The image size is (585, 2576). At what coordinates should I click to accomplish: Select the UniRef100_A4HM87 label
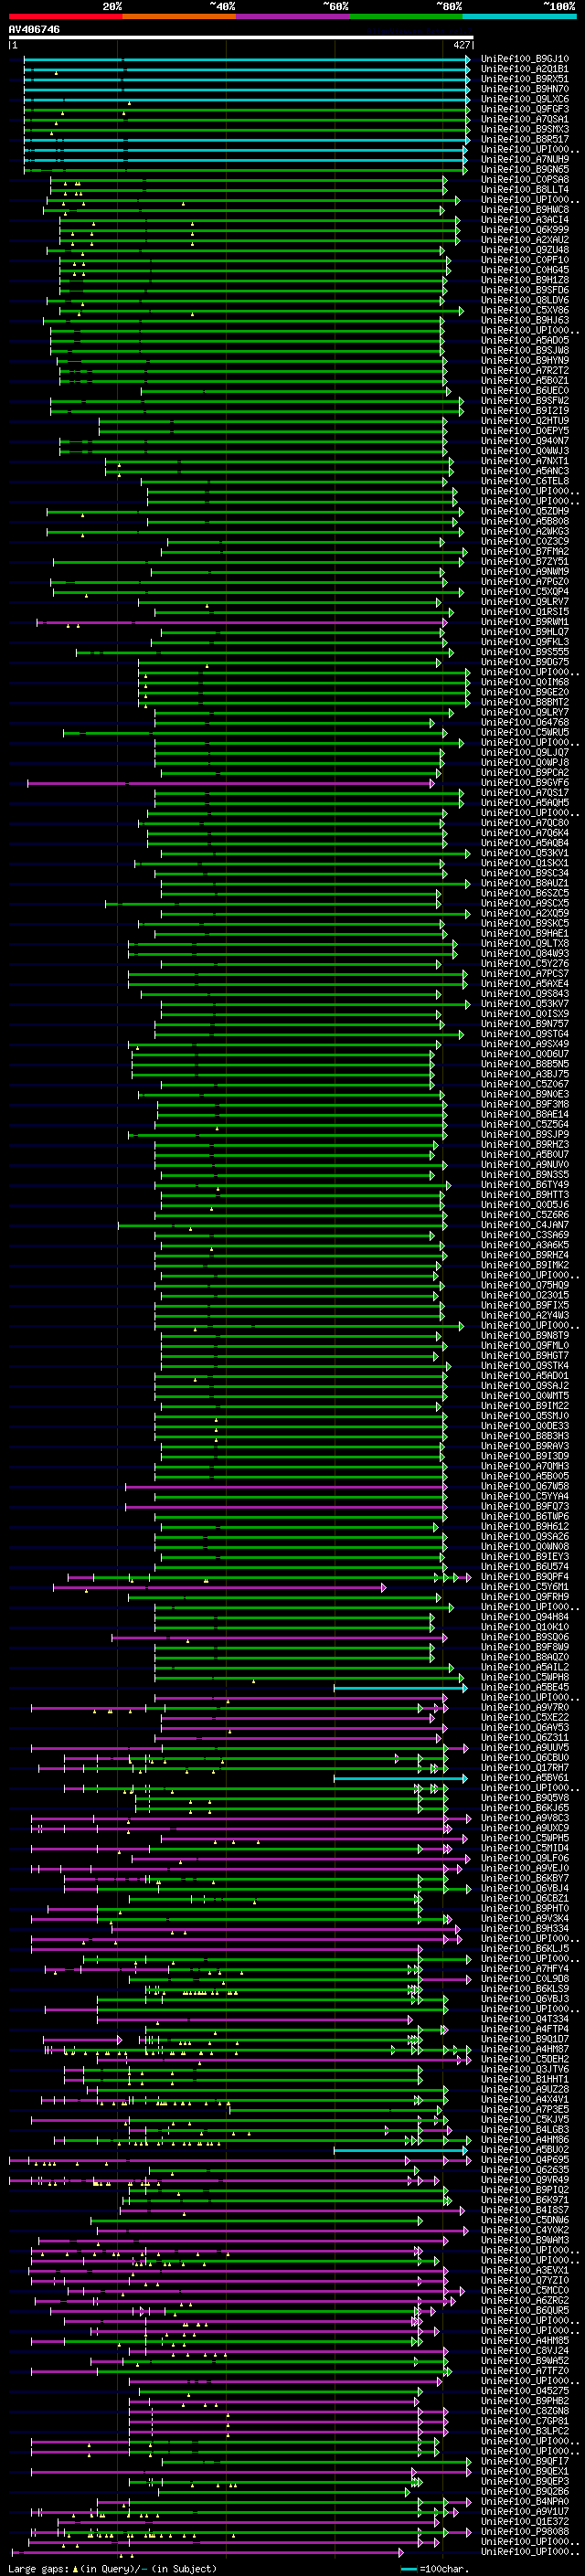point(524,2049)
